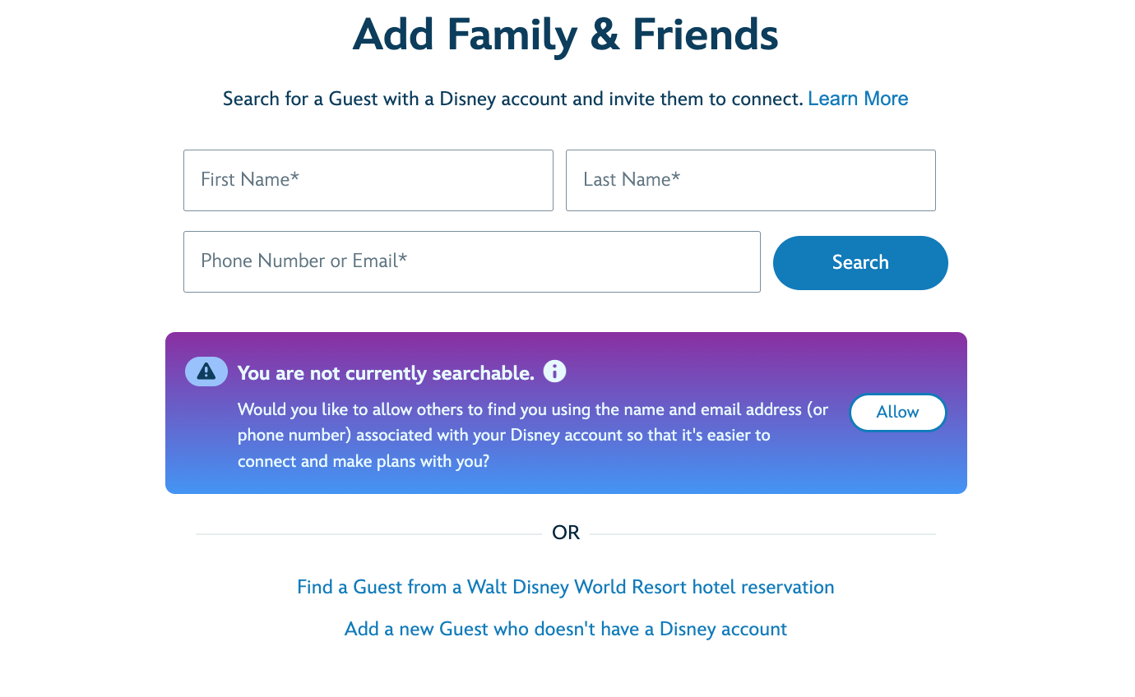The image size is (1135, 697).
Task: Click the "Search for a Guest" description text
Action: click(x=512, y=99)
